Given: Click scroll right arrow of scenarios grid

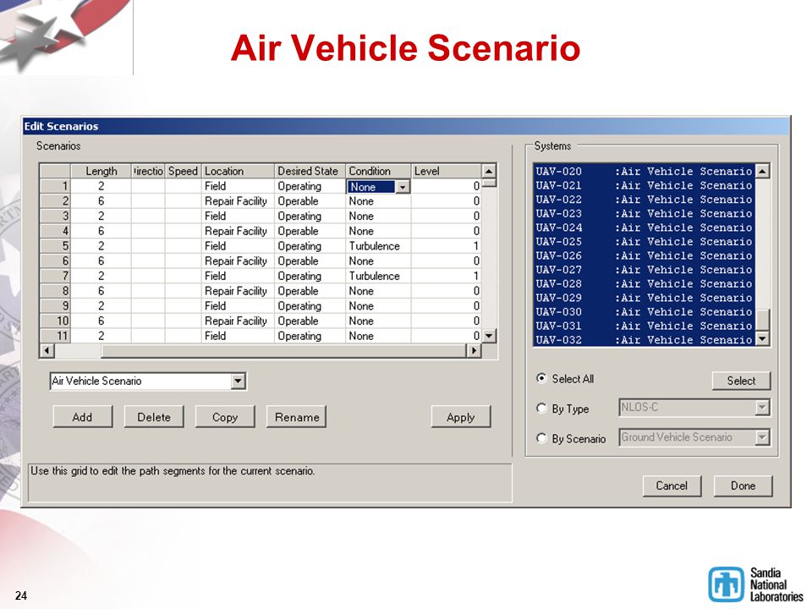Looking at the screenshot, I should click(474, 350).
